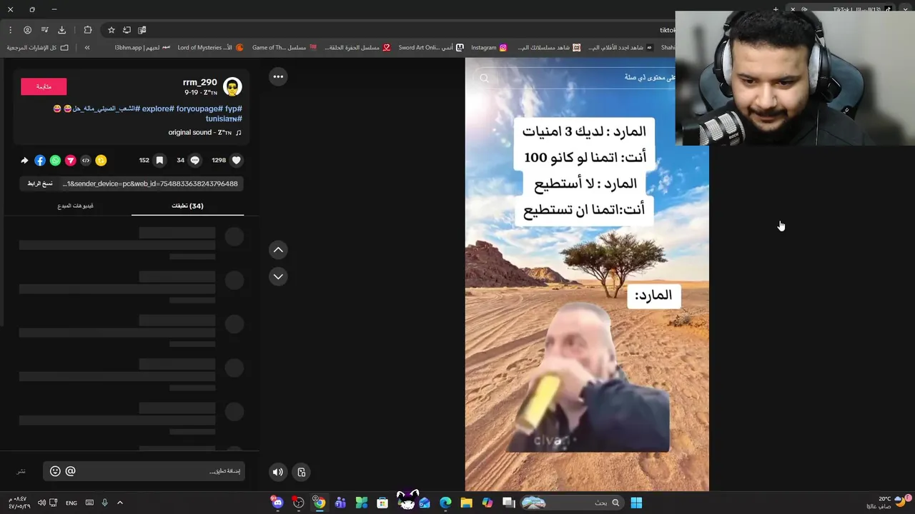Post the comment with the publish button

[21, 471]
